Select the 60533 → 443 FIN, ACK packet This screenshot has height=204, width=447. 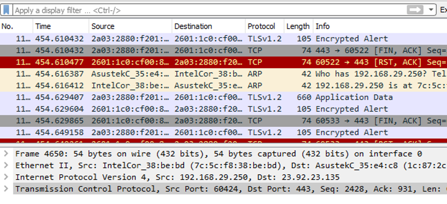pos(223,121)
